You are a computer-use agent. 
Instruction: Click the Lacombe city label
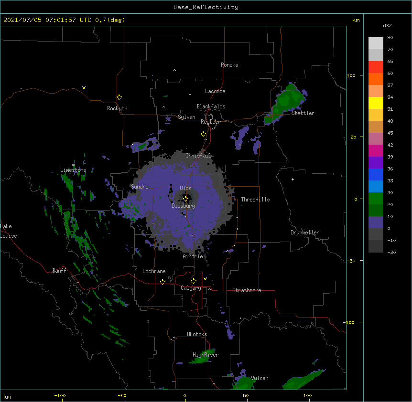click(215, 91)
